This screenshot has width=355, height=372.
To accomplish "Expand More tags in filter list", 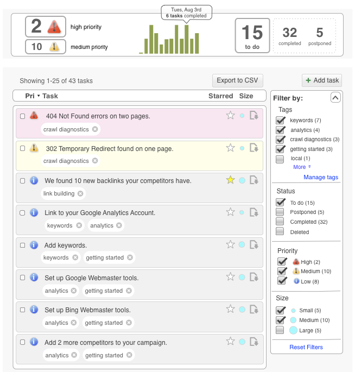I will (302, 167).
